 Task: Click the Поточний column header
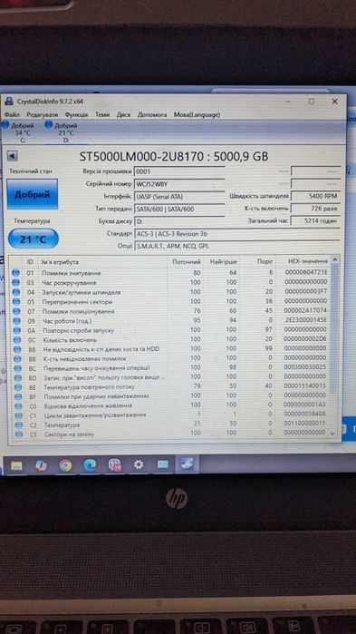pos(187,262)
